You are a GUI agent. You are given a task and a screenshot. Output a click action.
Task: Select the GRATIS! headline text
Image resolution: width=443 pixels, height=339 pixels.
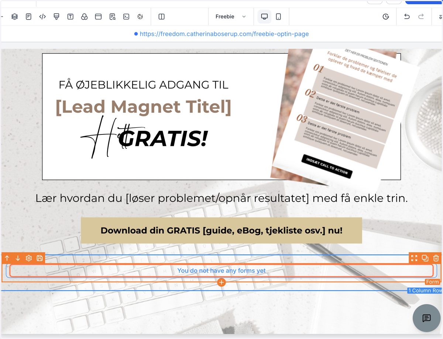tap(163, 138)
